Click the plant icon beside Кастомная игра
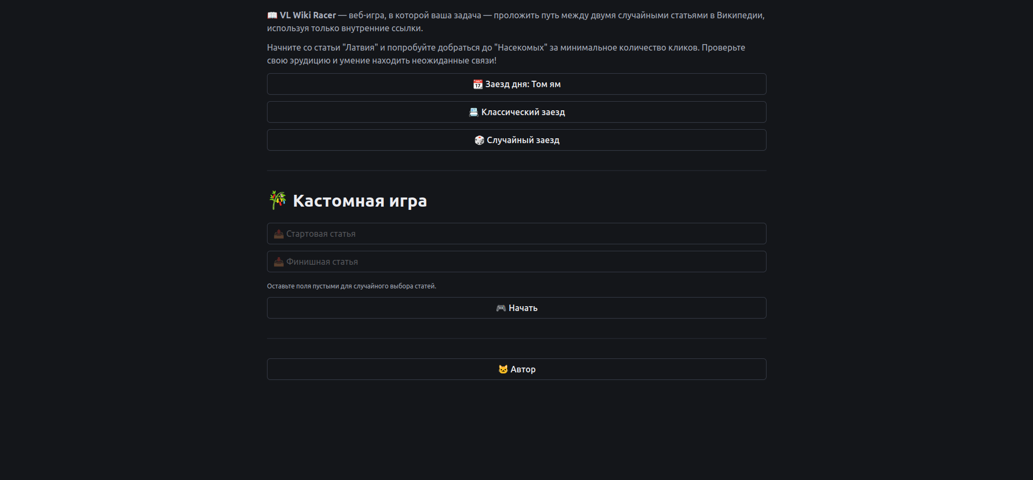 tap(278, 200)
